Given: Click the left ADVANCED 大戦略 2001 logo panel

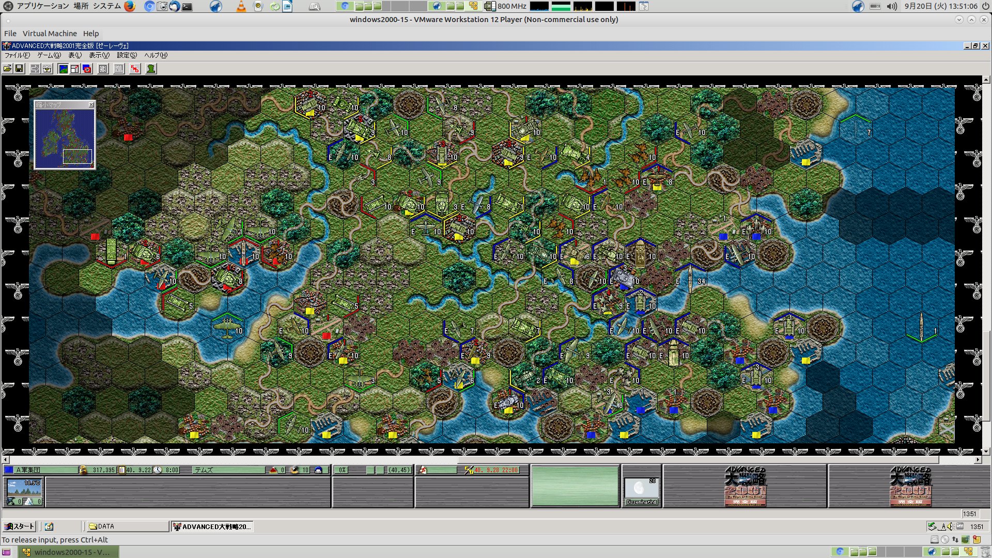Looking at the screenshot, I should 745,486.
